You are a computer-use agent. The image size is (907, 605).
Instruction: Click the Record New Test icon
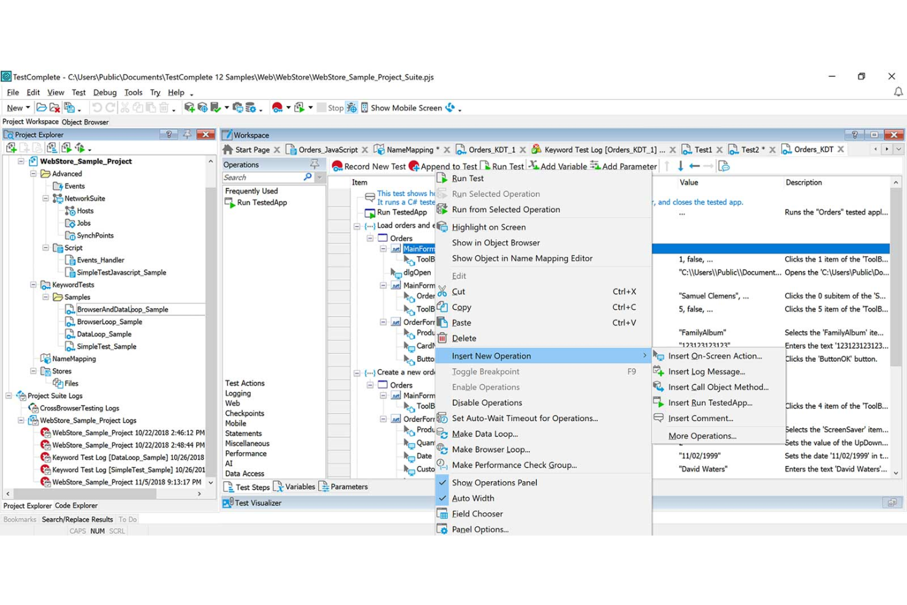point(337,166)
